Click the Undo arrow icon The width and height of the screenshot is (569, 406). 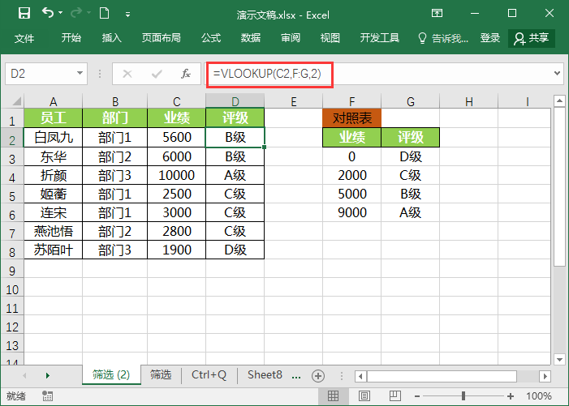pyautogui.click(x=48, y=13)
